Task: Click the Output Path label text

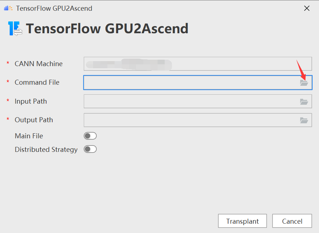Action: [x=34, y=120]
